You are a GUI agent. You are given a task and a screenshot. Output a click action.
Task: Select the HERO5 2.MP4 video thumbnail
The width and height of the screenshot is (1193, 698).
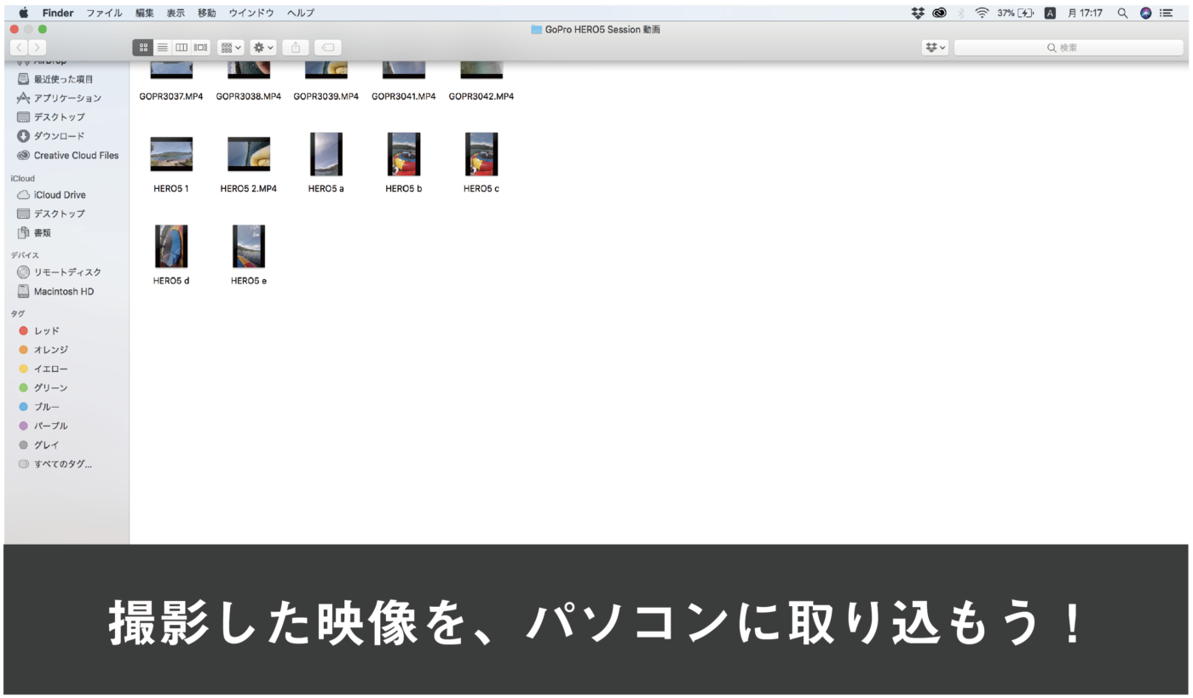[x=249, y=154]
